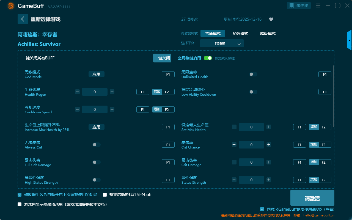Switch to 超级模式 super mode tab
Screen dimensions: 352x220
[268, 34]
